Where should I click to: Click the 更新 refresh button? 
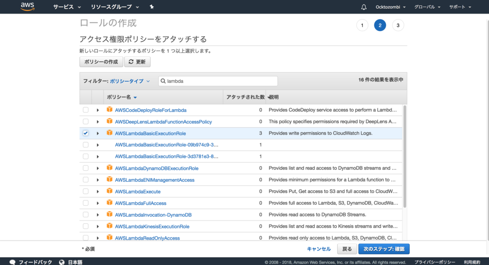click(137, 62)
